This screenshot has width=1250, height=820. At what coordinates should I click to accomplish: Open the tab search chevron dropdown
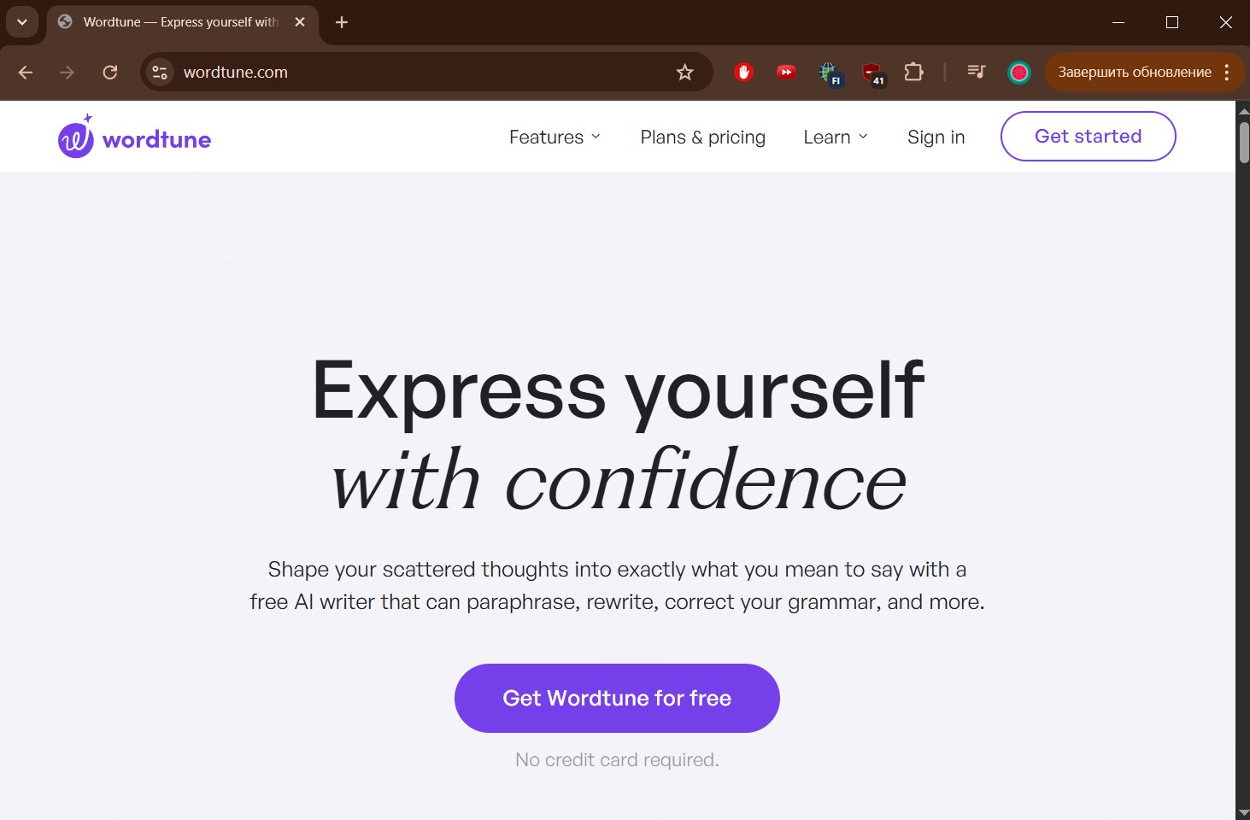22,22
